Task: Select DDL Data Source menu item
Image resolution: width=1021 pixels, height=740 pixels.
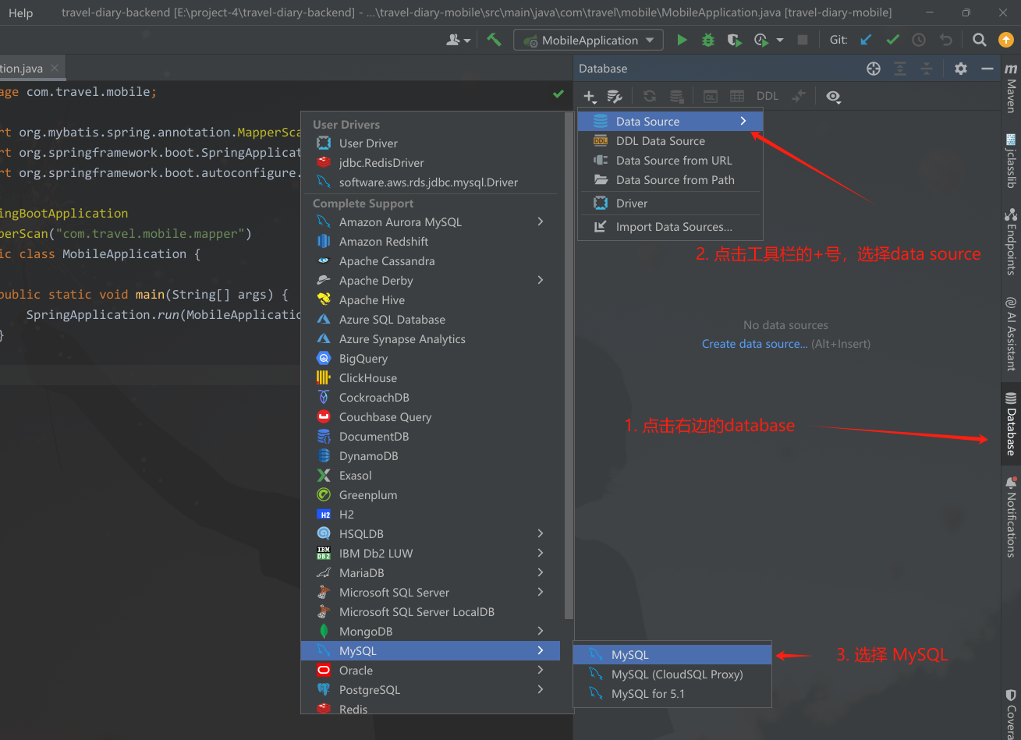Action: pos(670,141)
